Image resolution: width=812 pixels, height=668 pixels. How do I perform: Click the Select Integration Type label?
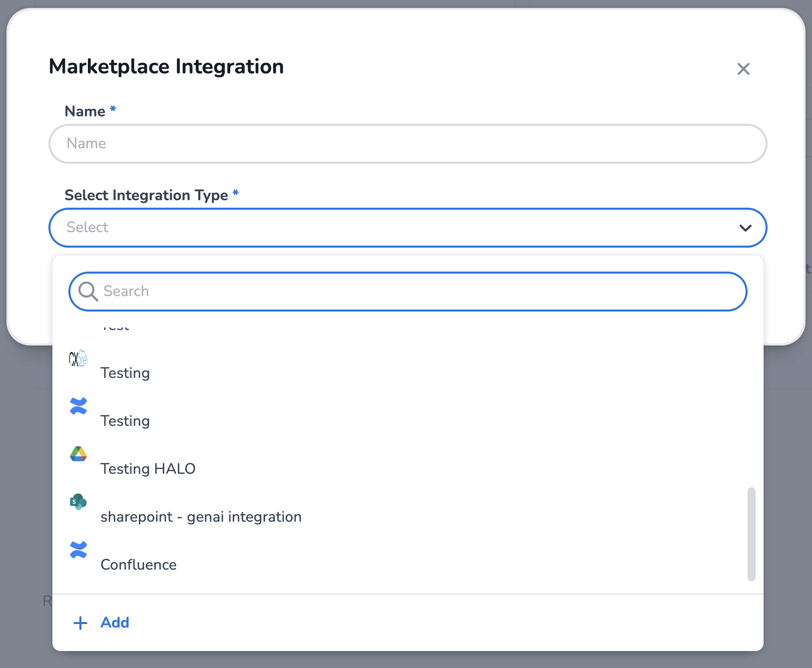[x=146, y=195]
